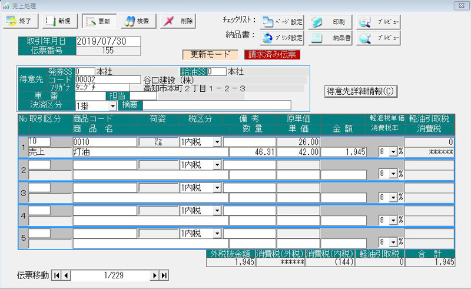
Task: Click 得意先詳細情報(C) button
Action: tap(359, 91)
